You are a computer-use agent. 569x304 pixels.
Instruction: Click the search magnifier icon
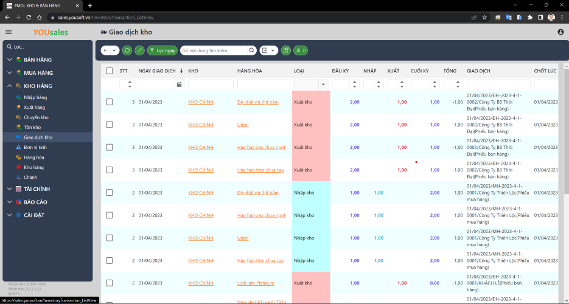pos(251,50)
